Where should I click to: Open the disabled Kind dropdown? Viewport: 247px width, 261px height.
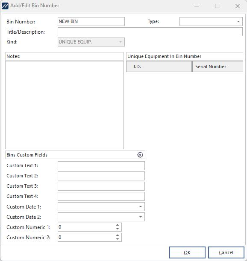120,42
